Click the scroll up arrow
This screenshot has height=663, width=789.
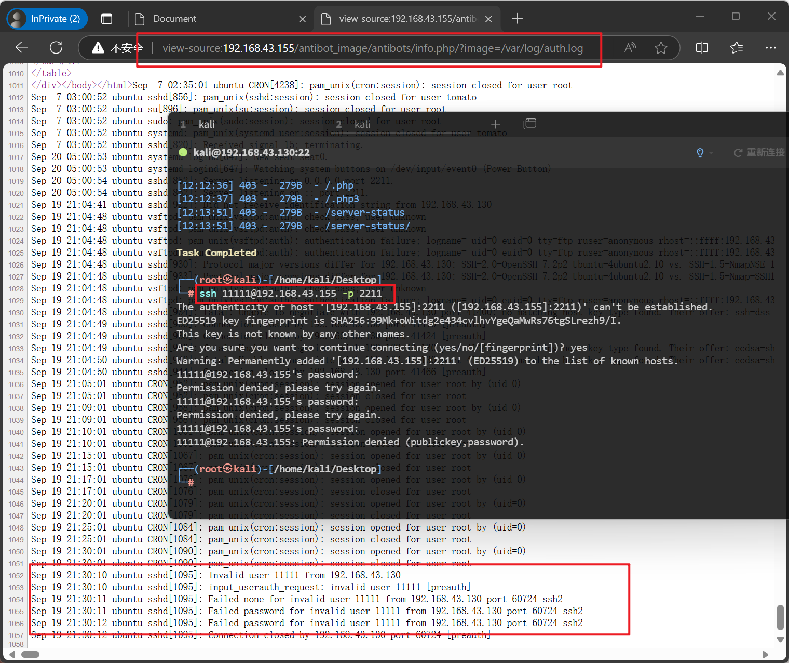click(780, 73)
